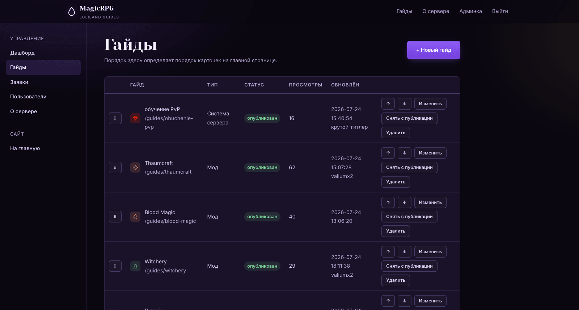Click Снять с публикации for Witchery

click(x=409, y=266)
